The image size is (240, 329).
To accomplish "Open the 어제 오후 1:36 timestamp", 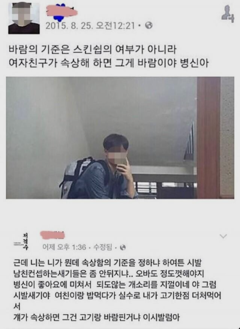I will 64,247.
